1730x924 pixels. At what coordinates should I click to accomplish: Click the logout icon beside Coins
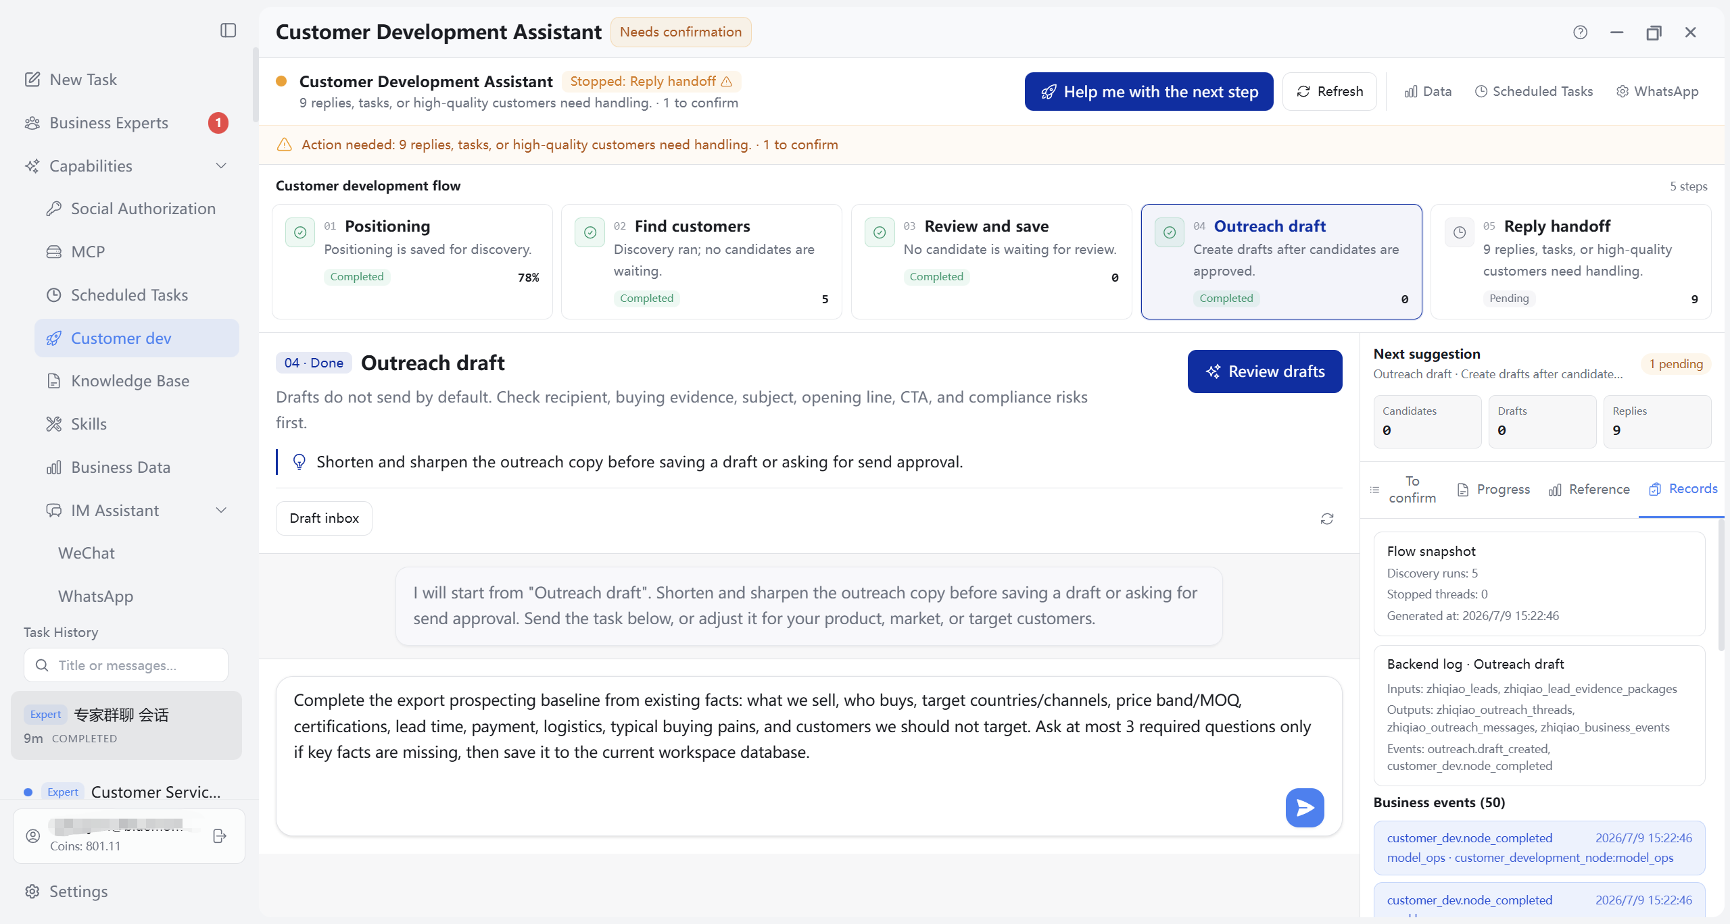[220, 836]
